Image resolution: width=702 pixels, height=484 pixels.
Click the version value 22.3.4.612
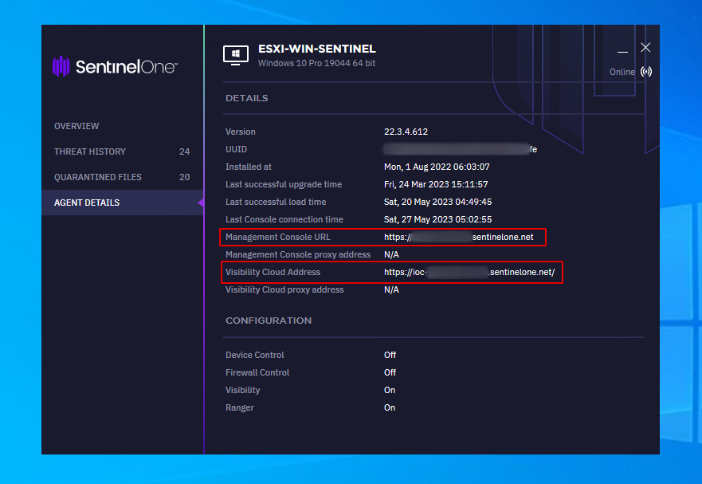tap(406, 132)
